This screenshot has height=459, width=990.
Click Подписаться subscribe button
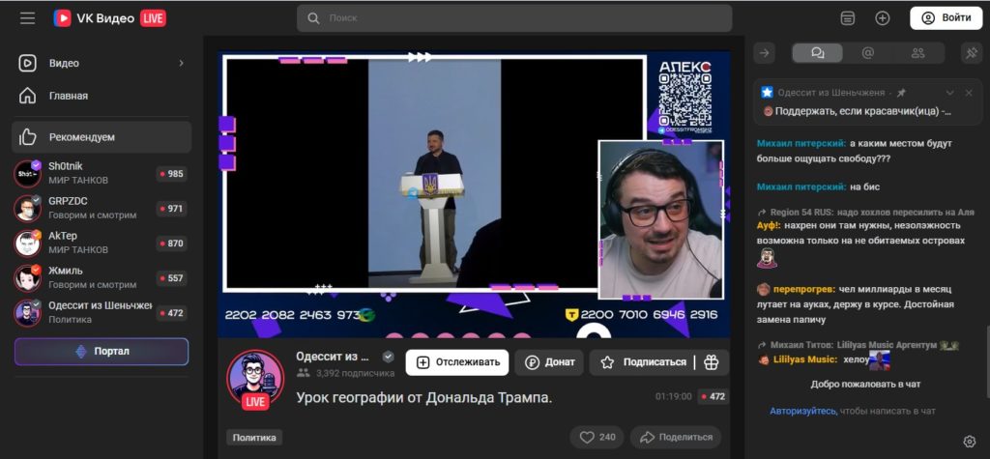click(x=645, y=362)
